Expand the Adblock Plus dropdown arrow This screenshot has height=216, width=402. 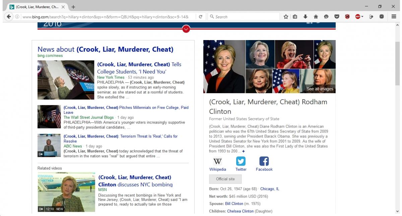coord(362,17)
